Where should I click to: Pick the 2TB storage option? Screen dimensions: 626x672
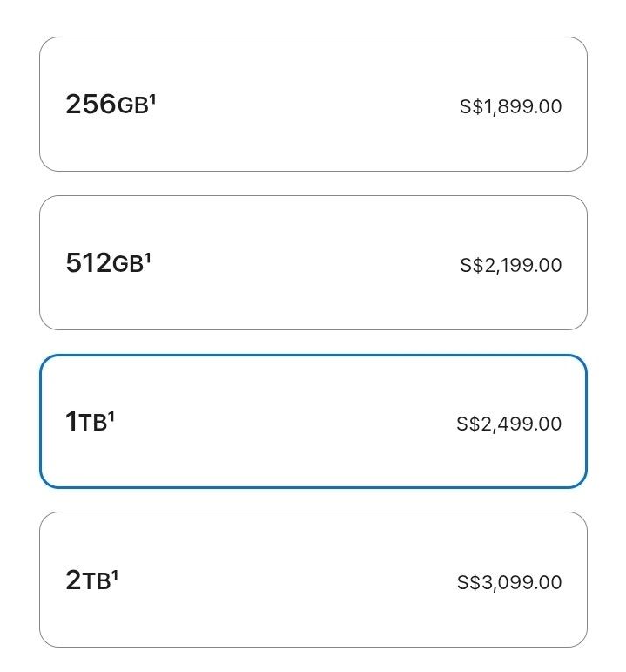pyautogui.click(x=313, y=580)
